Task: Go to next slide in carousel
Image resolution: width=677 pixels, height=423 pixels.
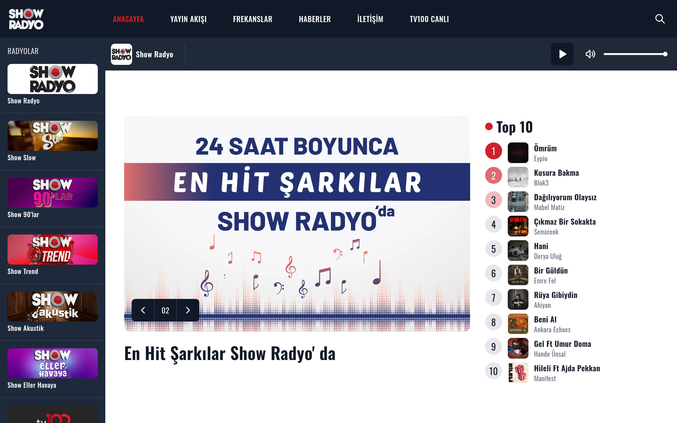Action: click(188, 310)
